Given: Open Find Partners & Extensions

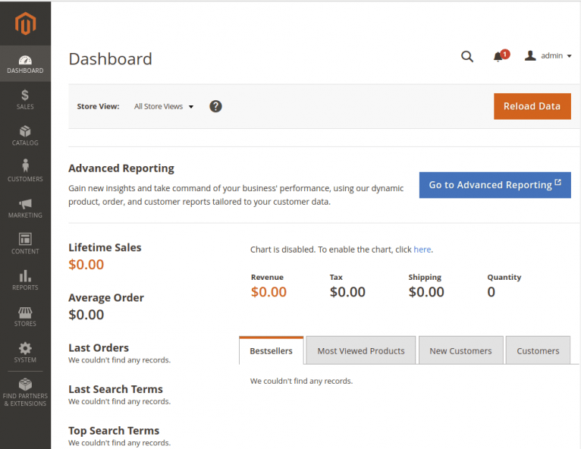Looking at the screenshot, I should click(x=25, y=392).
